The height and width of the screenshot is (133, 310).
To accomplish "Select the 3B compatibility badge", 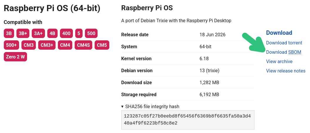I will pyautogui.click(x=9, y=33).
